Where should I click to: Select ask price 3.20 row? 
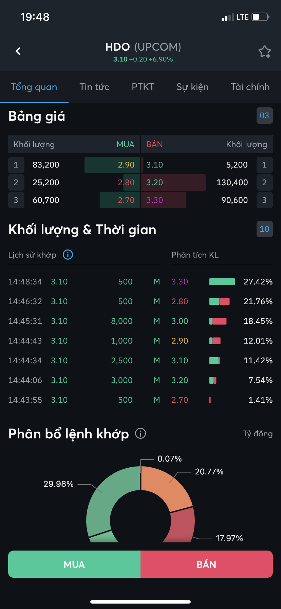[155, 182]
